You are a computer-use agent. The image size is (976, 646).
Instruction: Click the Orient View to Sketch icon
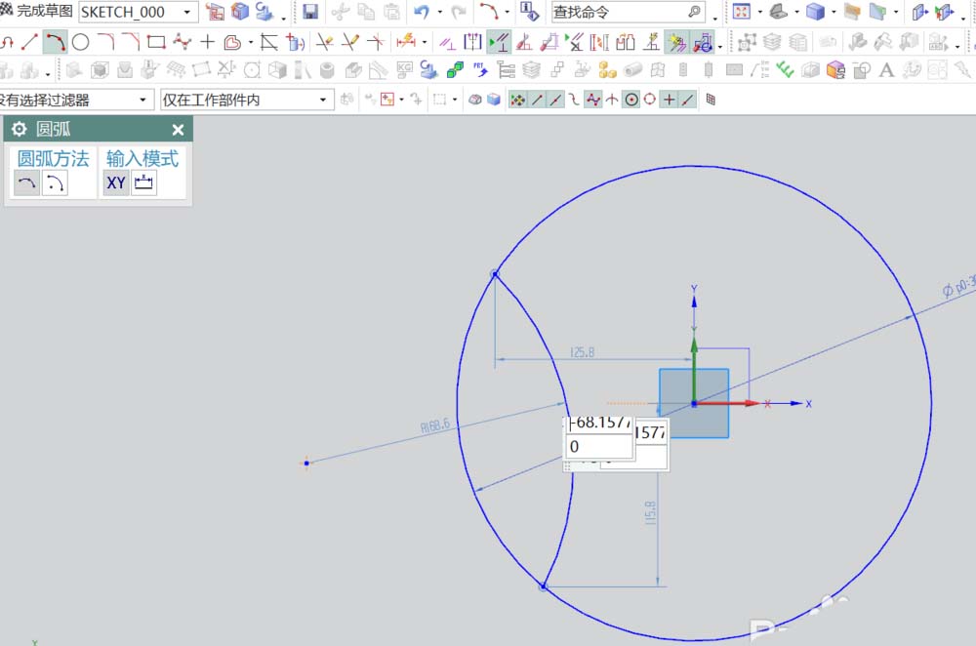(x=214, y=11)
